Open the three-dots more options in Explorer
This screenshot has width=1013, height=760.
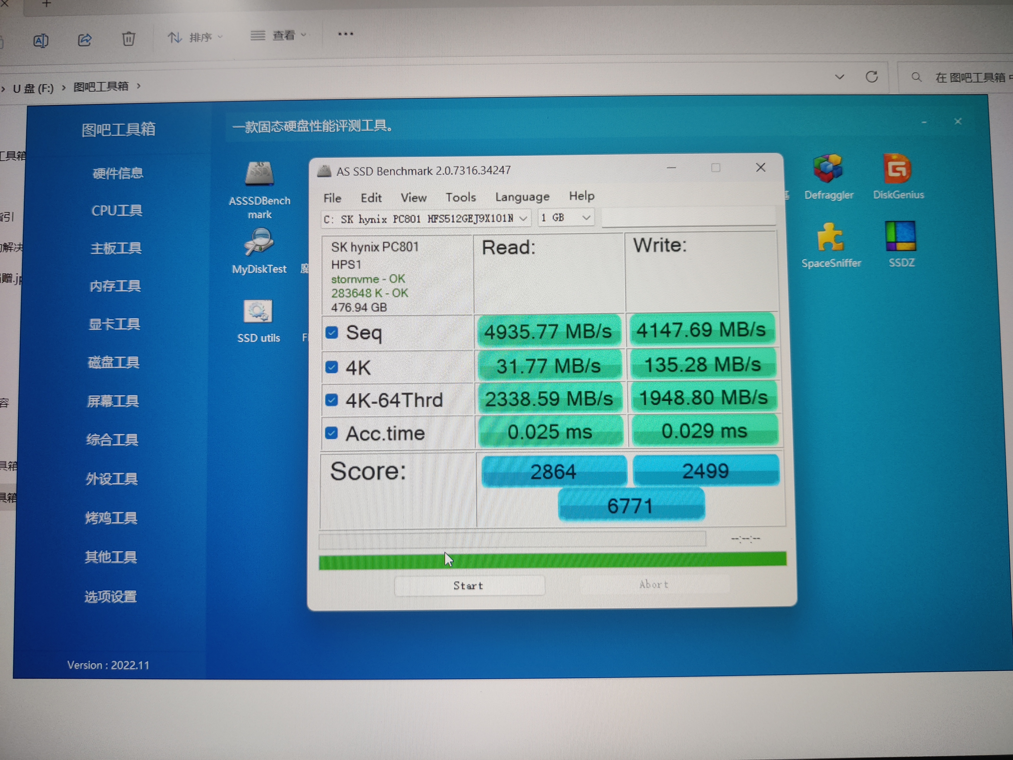345,34
